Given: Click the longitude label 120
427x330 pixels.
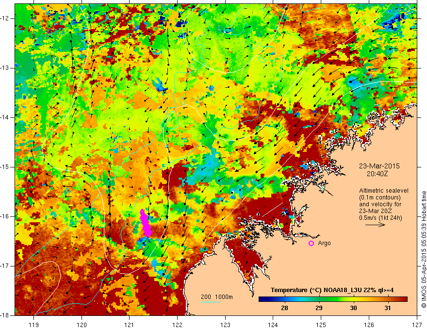Looking at the screenshot, I should tap(82, 325).
